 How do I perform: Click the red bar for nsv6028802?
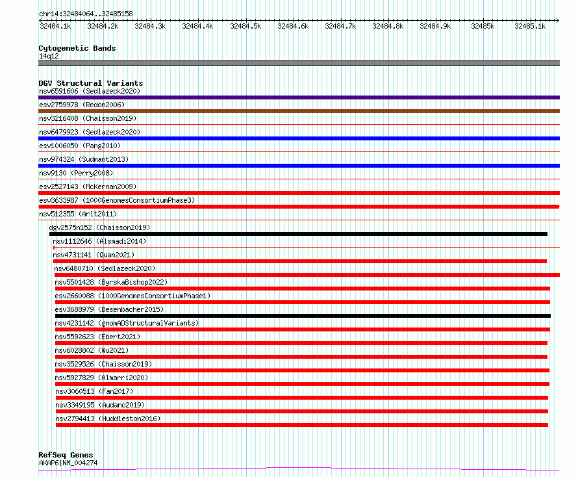[x=301, y=357]
